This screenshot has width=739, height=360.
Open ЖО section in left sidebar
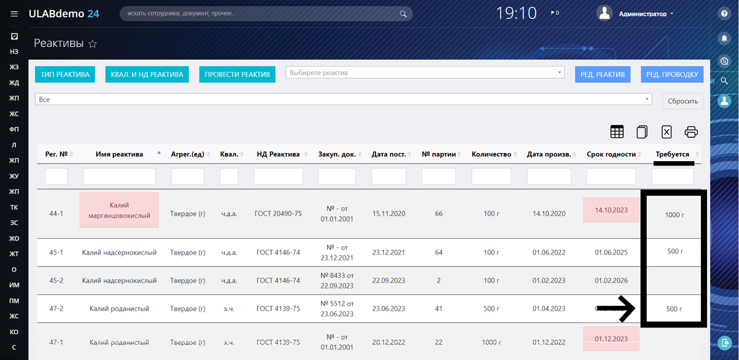[14, 238]
